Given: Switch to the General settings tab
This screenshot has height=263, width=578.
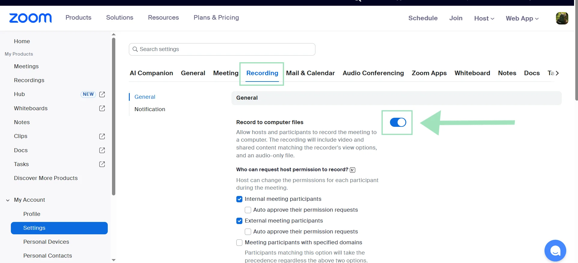Looking at the screenshot, I should point(193,73).
